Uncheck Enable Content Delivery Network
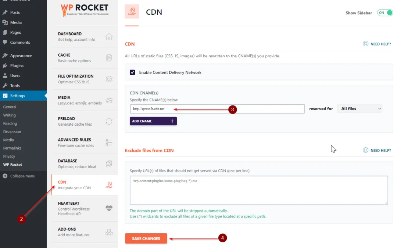This screenshot has width=397, height=248. 132,72
